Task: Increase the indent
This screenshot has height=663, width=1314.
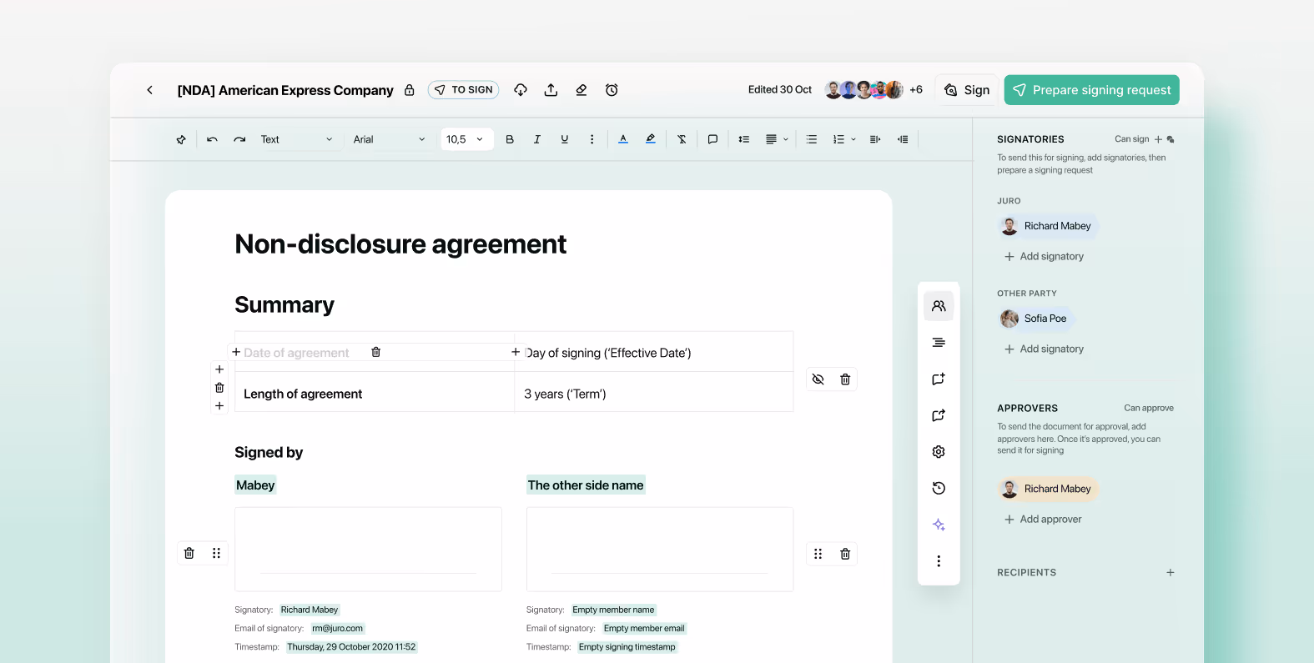Action: 875,139
